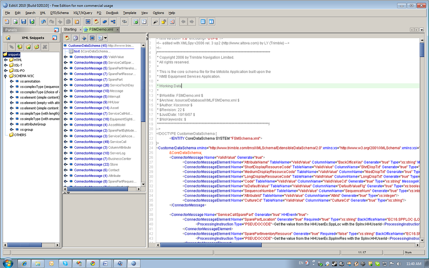Viewport: 429px width, 268px height.
Task: Click the edit snippet pencil icon
Action: tap(36, 47)
